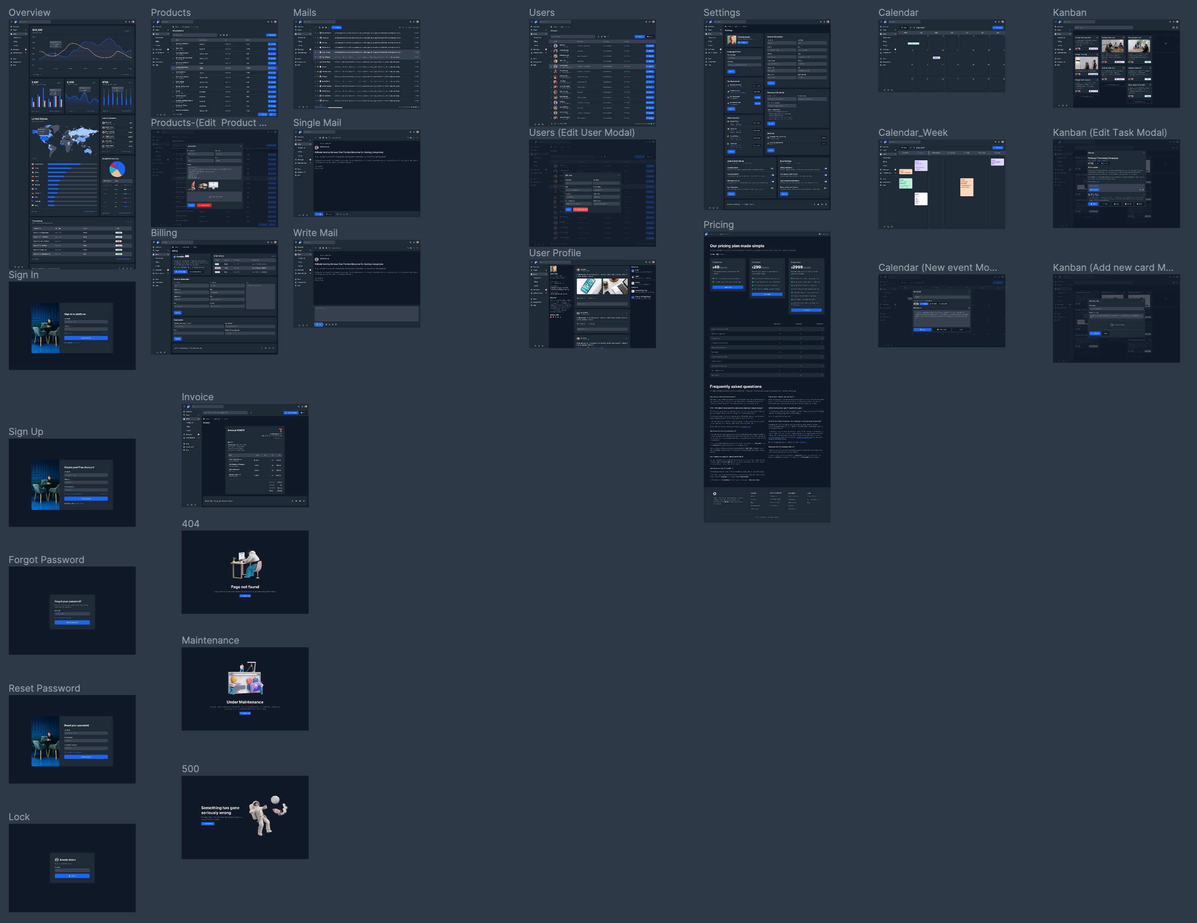
Task: Click Bonnie Green avatar in Lock frame
Action: [57, 860]
